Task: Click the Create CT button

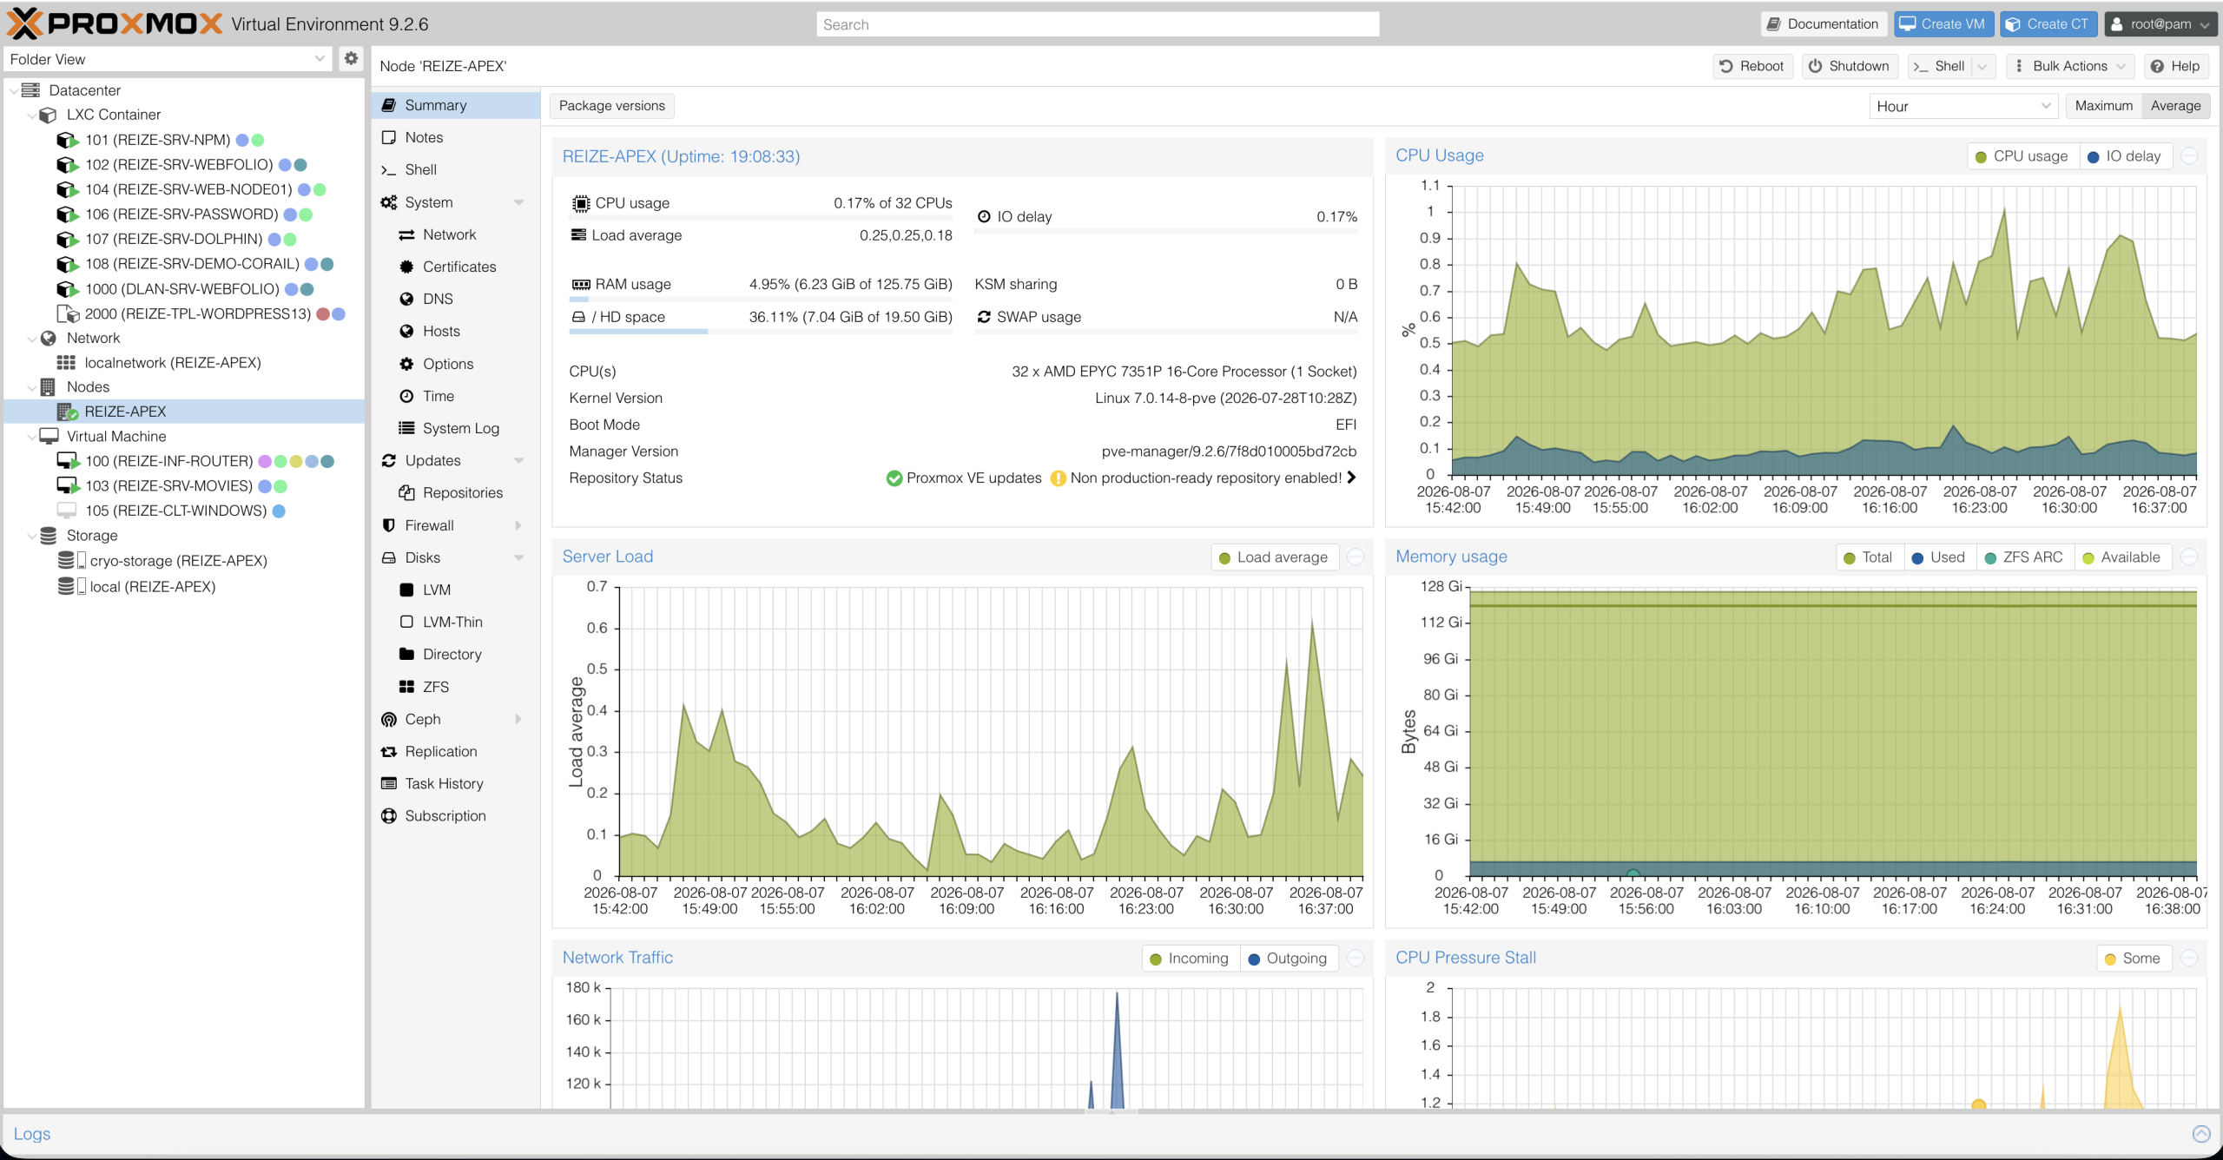Action: pyautogui.click(x=2048, y=24)
